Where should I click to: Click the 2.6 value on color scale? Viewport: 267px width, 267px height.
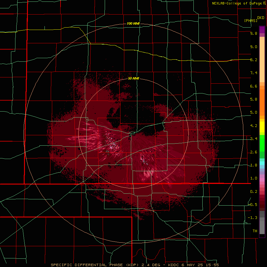click(x=254, y=152)
